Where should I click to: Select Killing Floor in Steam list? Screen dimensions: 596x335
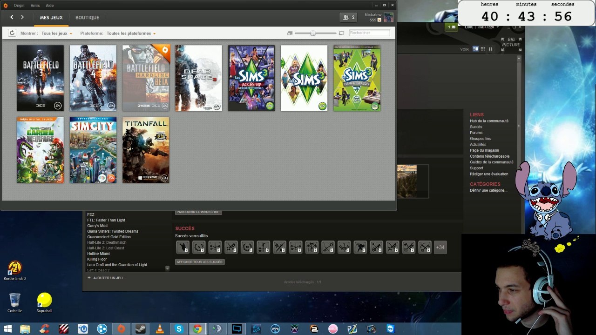(97, 259)
